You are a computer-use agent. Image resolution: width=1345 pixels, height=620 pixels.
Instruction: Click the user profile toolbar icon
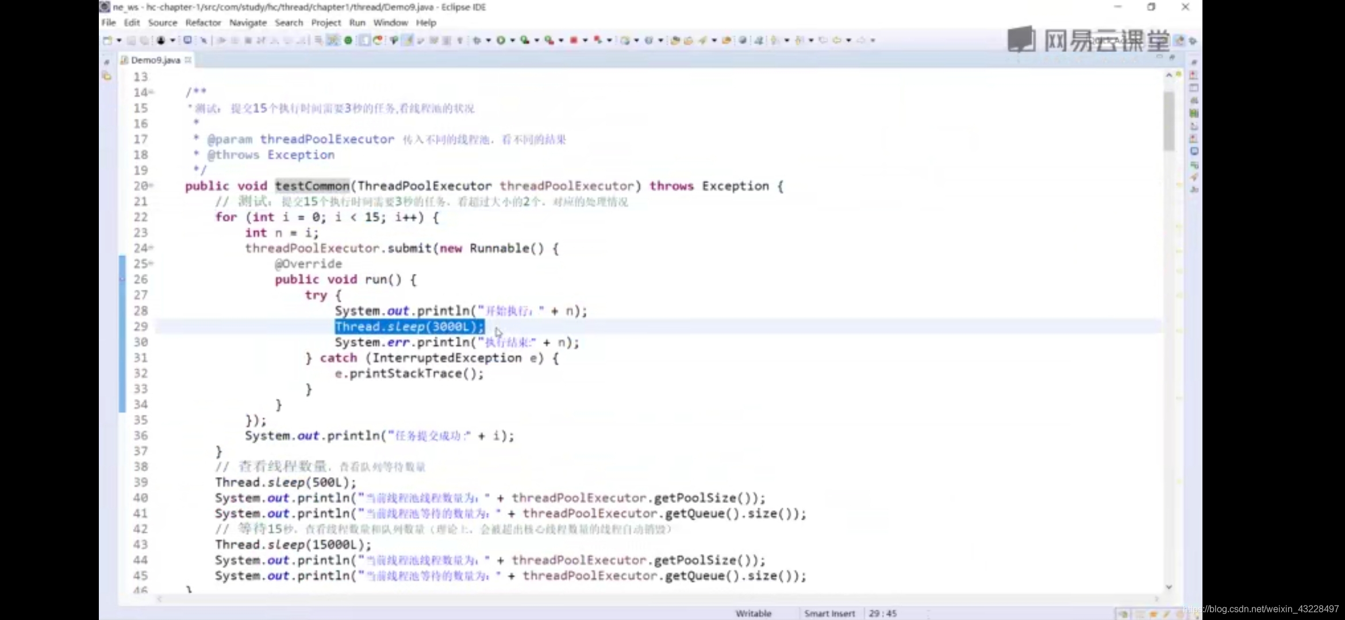[x=161, y=40]
